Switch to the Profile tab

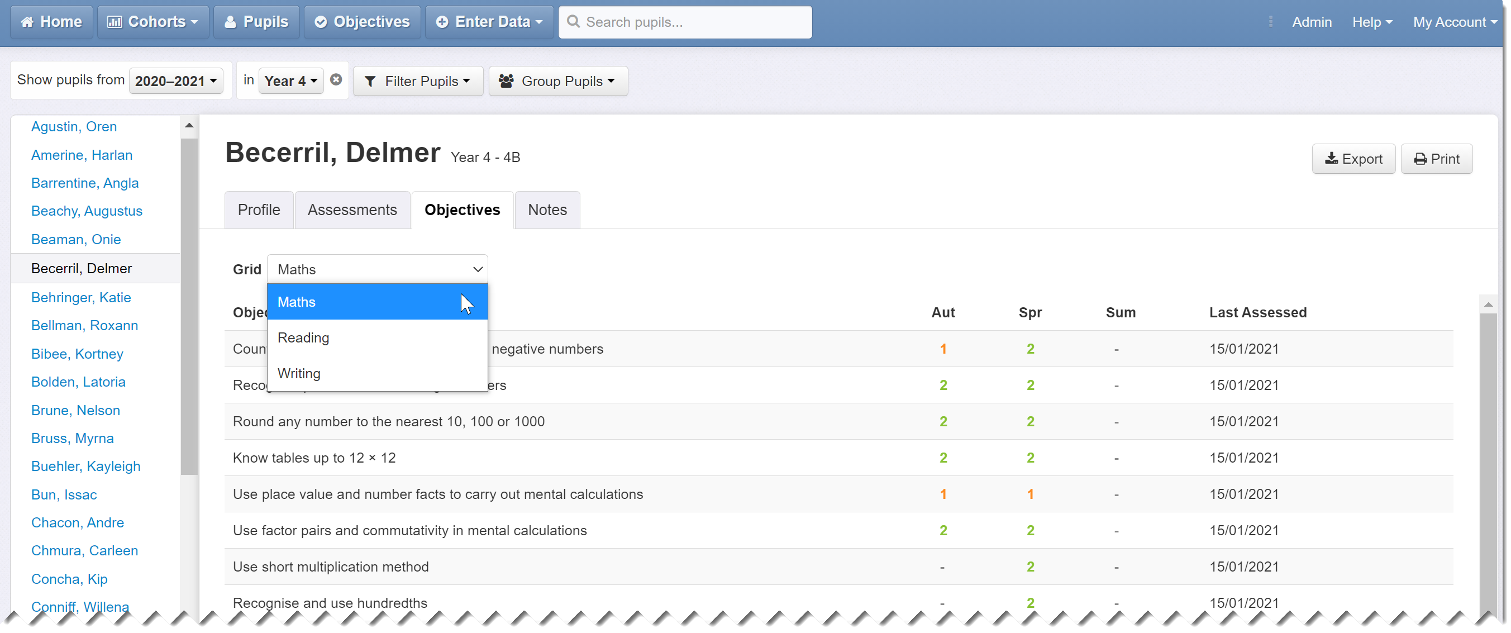click(259, 210)
